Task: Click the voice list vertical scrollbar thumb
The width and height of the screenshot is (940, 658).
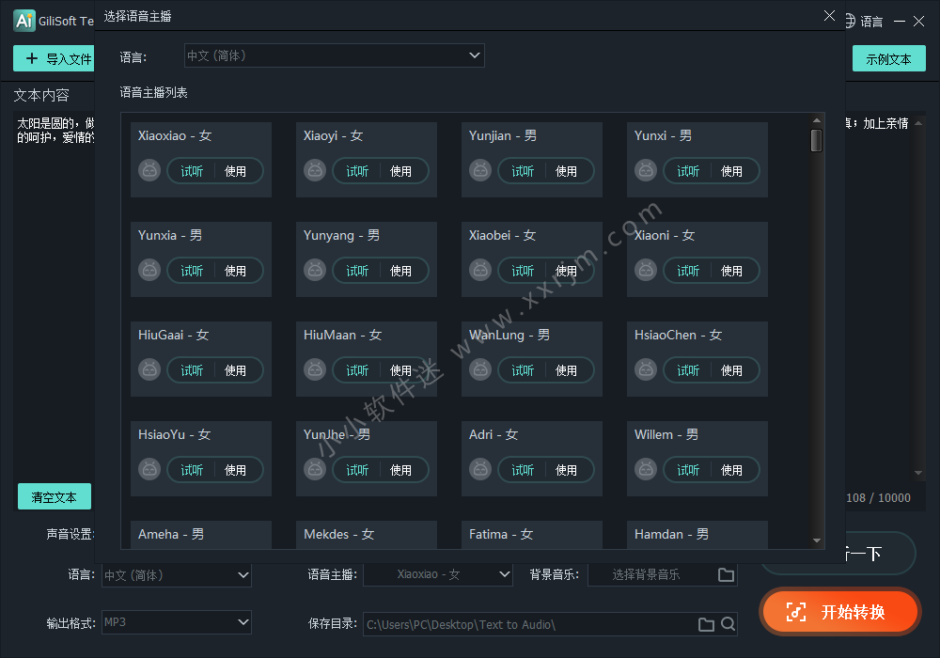Action: tap(816, 140)
